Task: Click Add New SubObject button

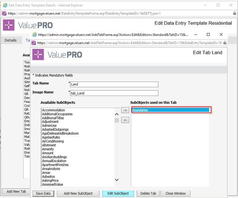Action: click(78, 193)
